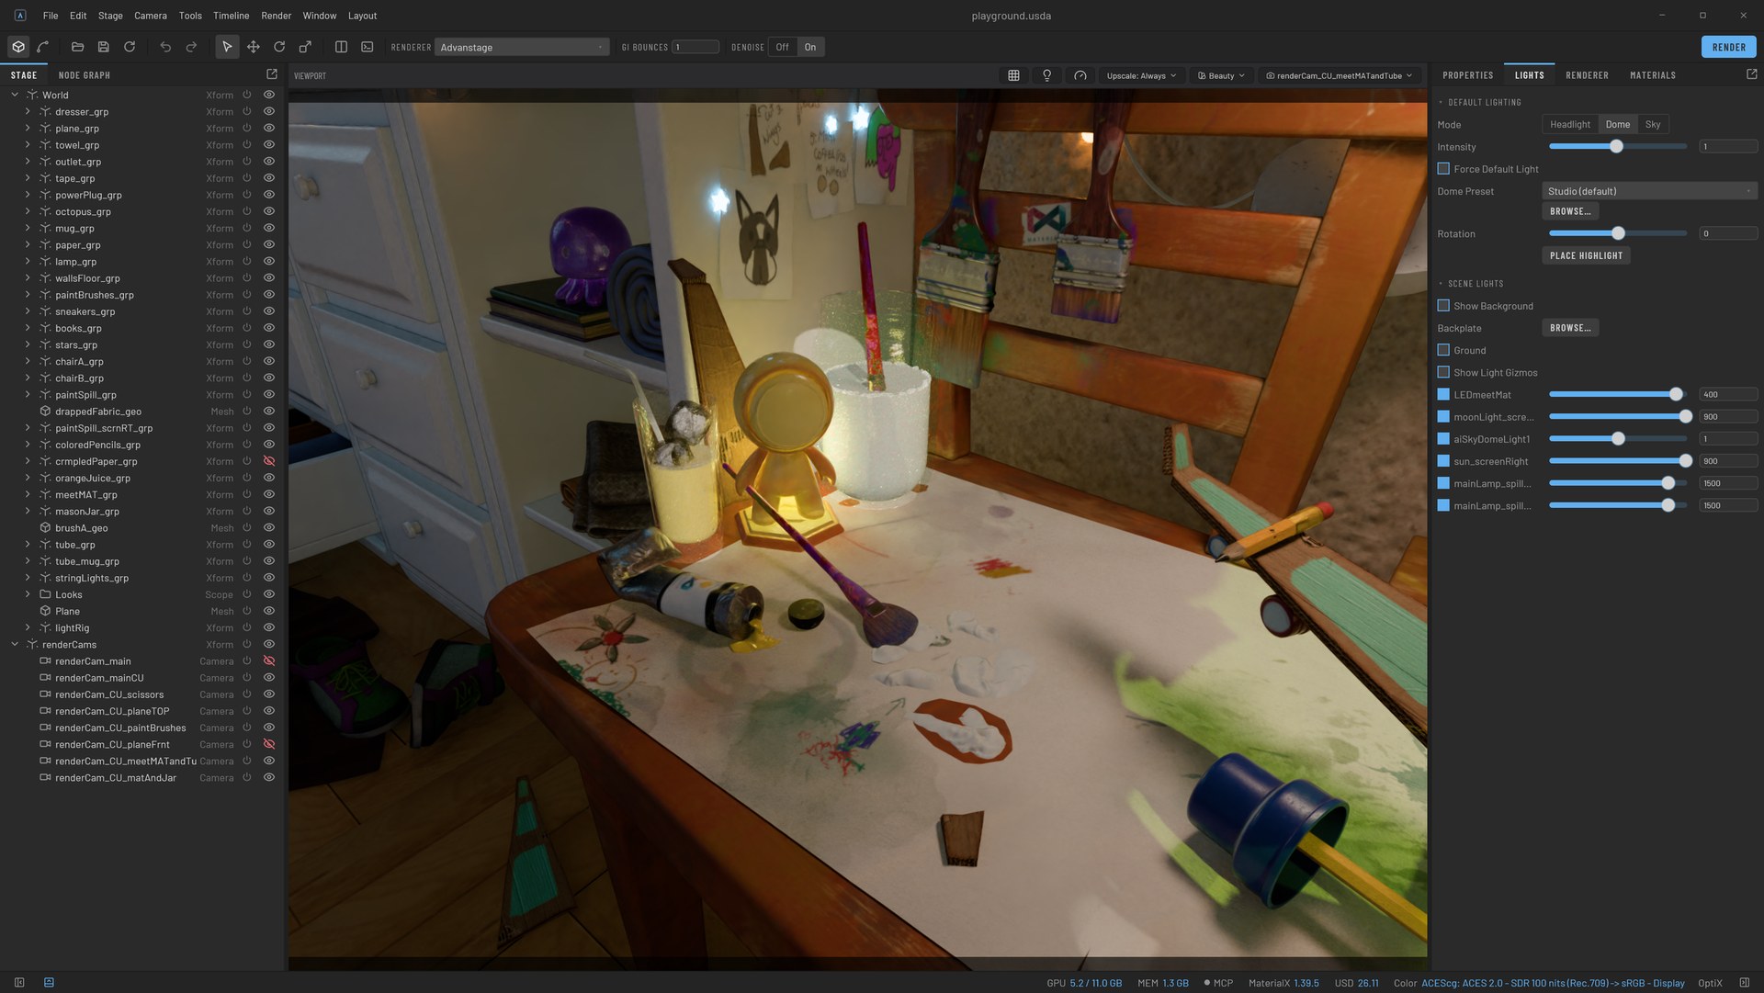Toggle the split view layout icon
This screenshot has width=1764, height=993.
click(341, 47)
